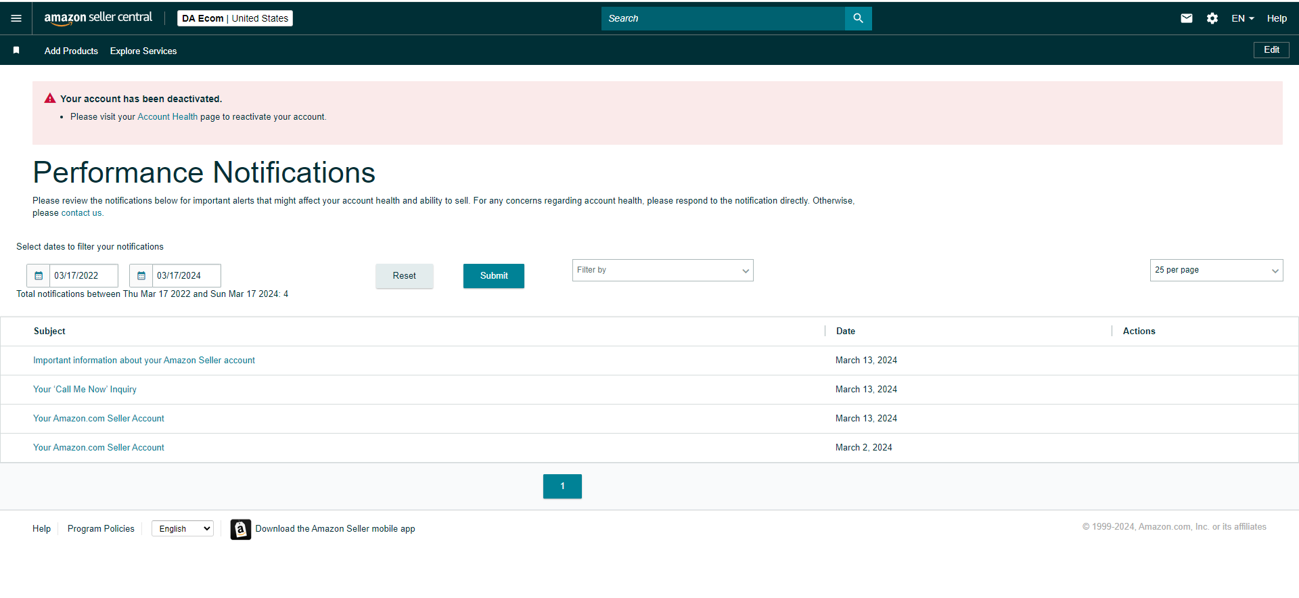Open 'Important information about your Amazon Seller account' notification
Viewport: 1299px width, 598px height.
[x=144, y=361]
